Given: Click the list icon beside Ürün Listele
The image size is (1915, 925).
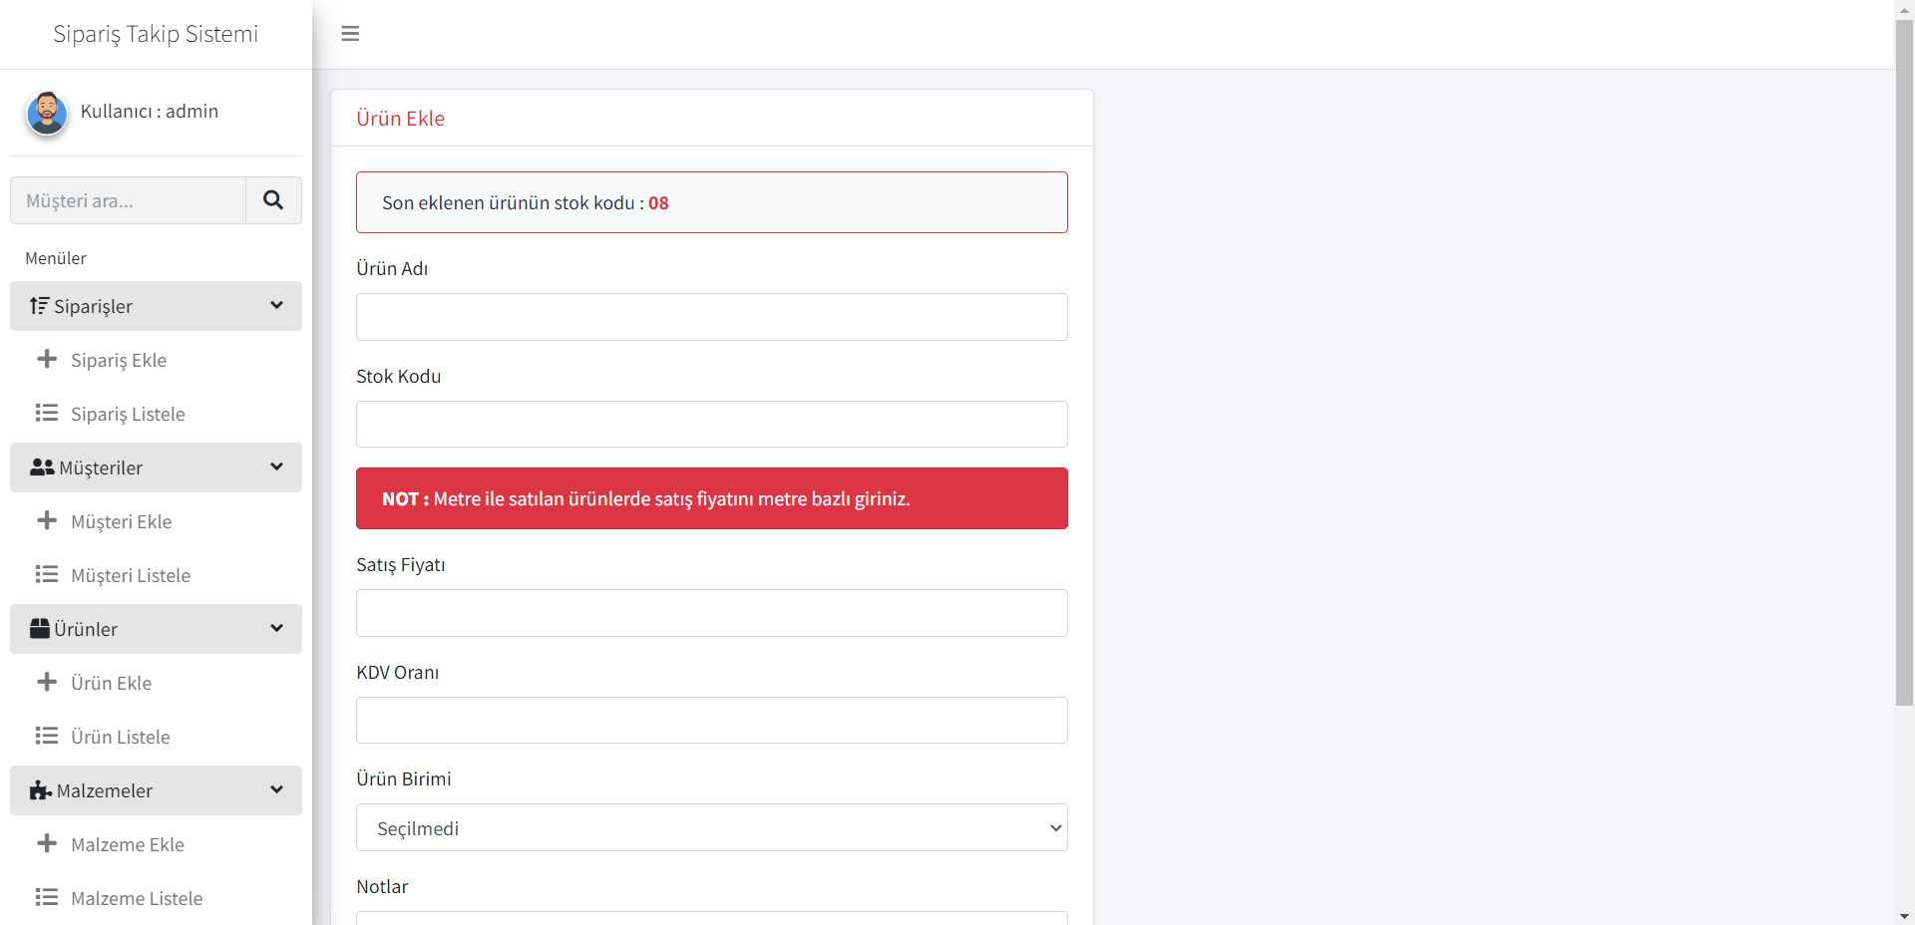Looking at the screenshot, I should [x=47, y=736].
